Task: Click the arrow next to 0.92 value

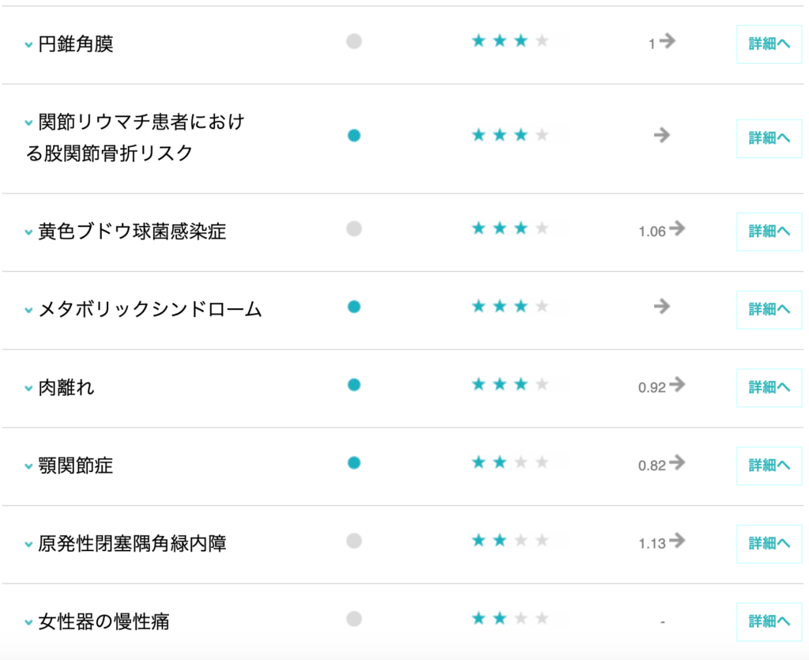Action: (677, 385)
